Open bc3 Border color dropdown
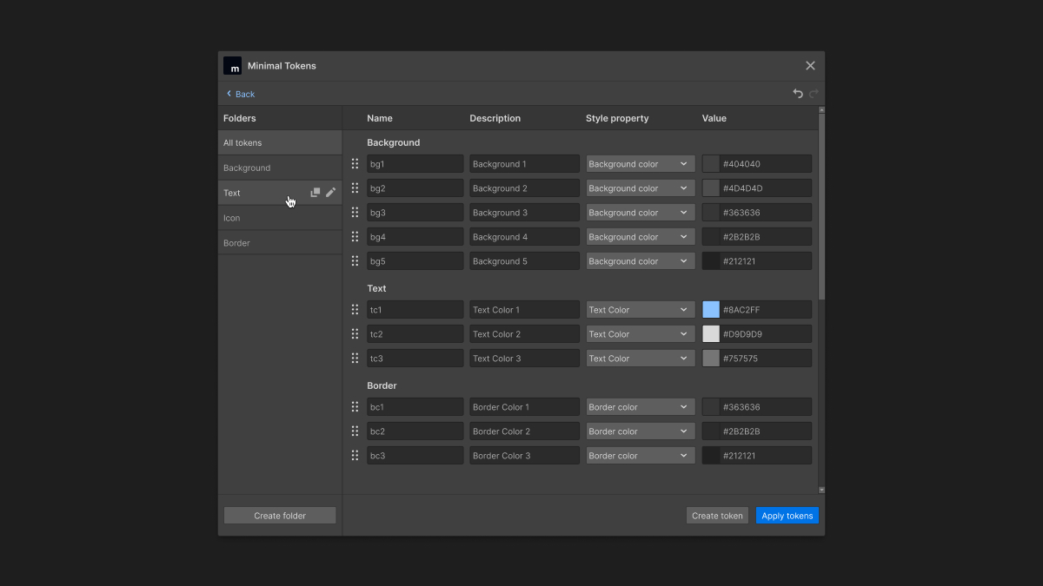Screen dimensions: 1043x586 click(641, 456)
